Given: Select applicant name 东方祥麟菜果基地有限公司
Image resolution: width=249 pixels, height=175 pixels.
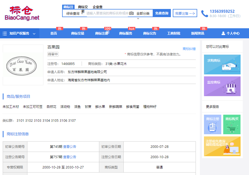Looking at the screenshot, I should (x=87, y=72).
